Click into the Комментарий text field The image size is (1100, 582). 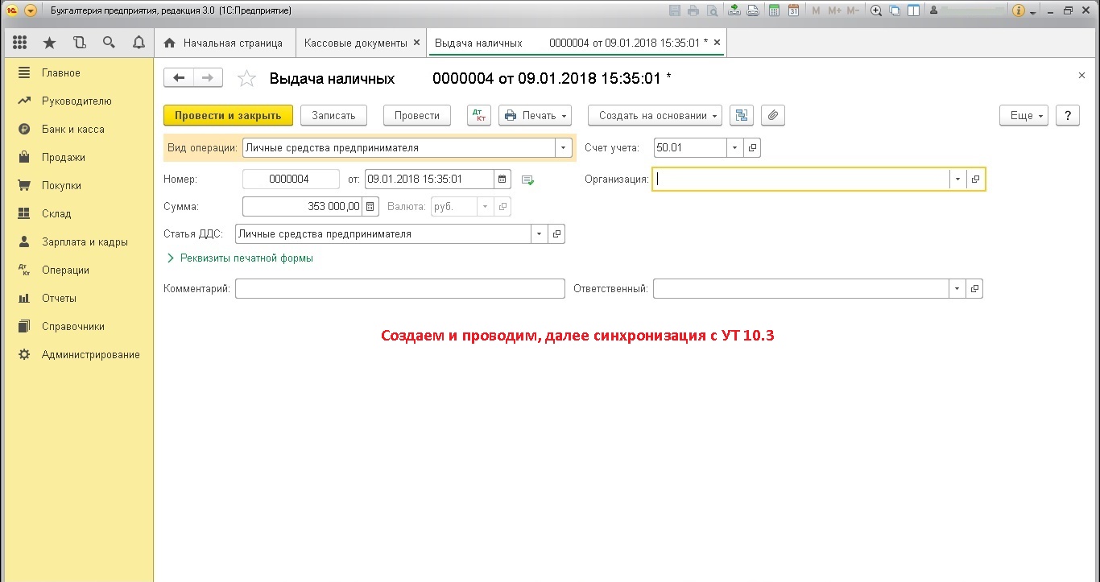[x=399, y=288]
